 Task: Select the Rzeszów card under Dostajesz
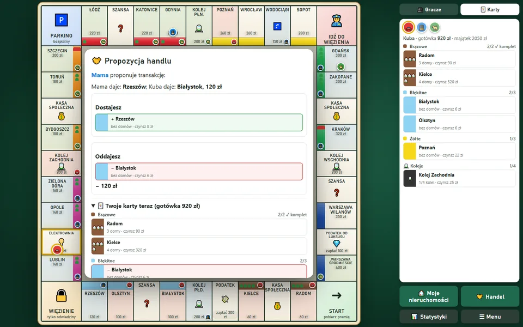click(199, 123)
